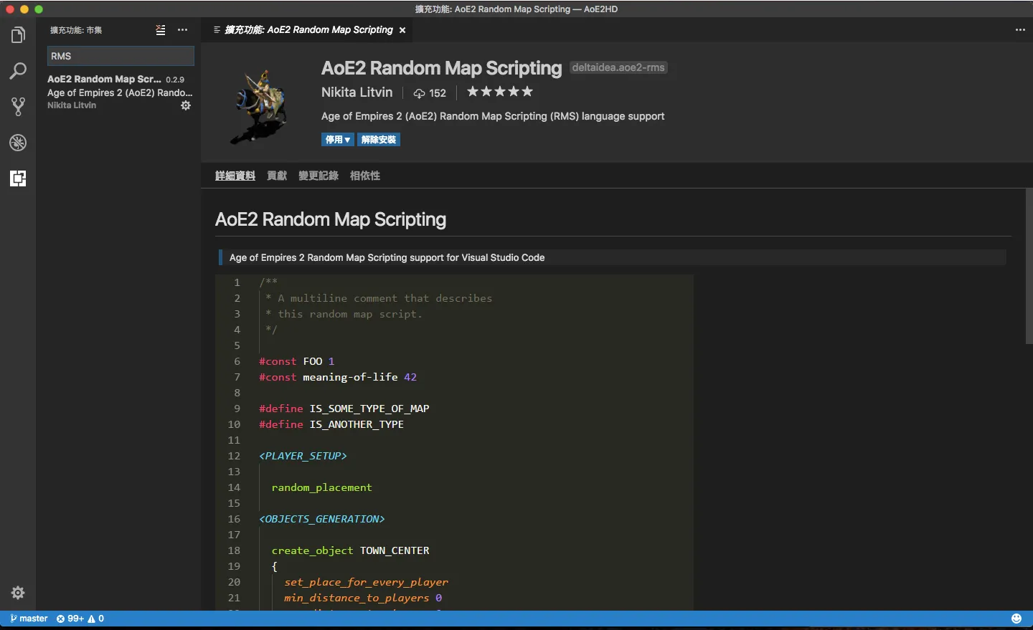
Task: Open the Debug view in the activity bar
Action: 18,143
